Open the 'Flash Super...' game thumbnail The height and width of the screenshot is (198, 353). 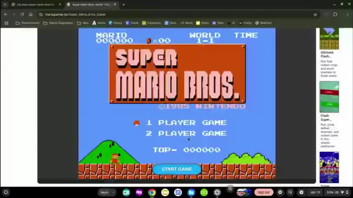pos(329,97)
